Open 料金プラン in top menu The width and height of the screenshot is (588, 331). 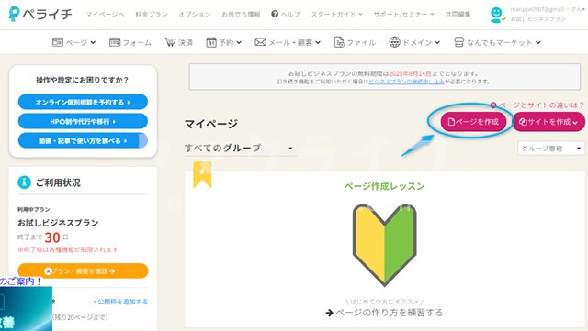point(151,15)
